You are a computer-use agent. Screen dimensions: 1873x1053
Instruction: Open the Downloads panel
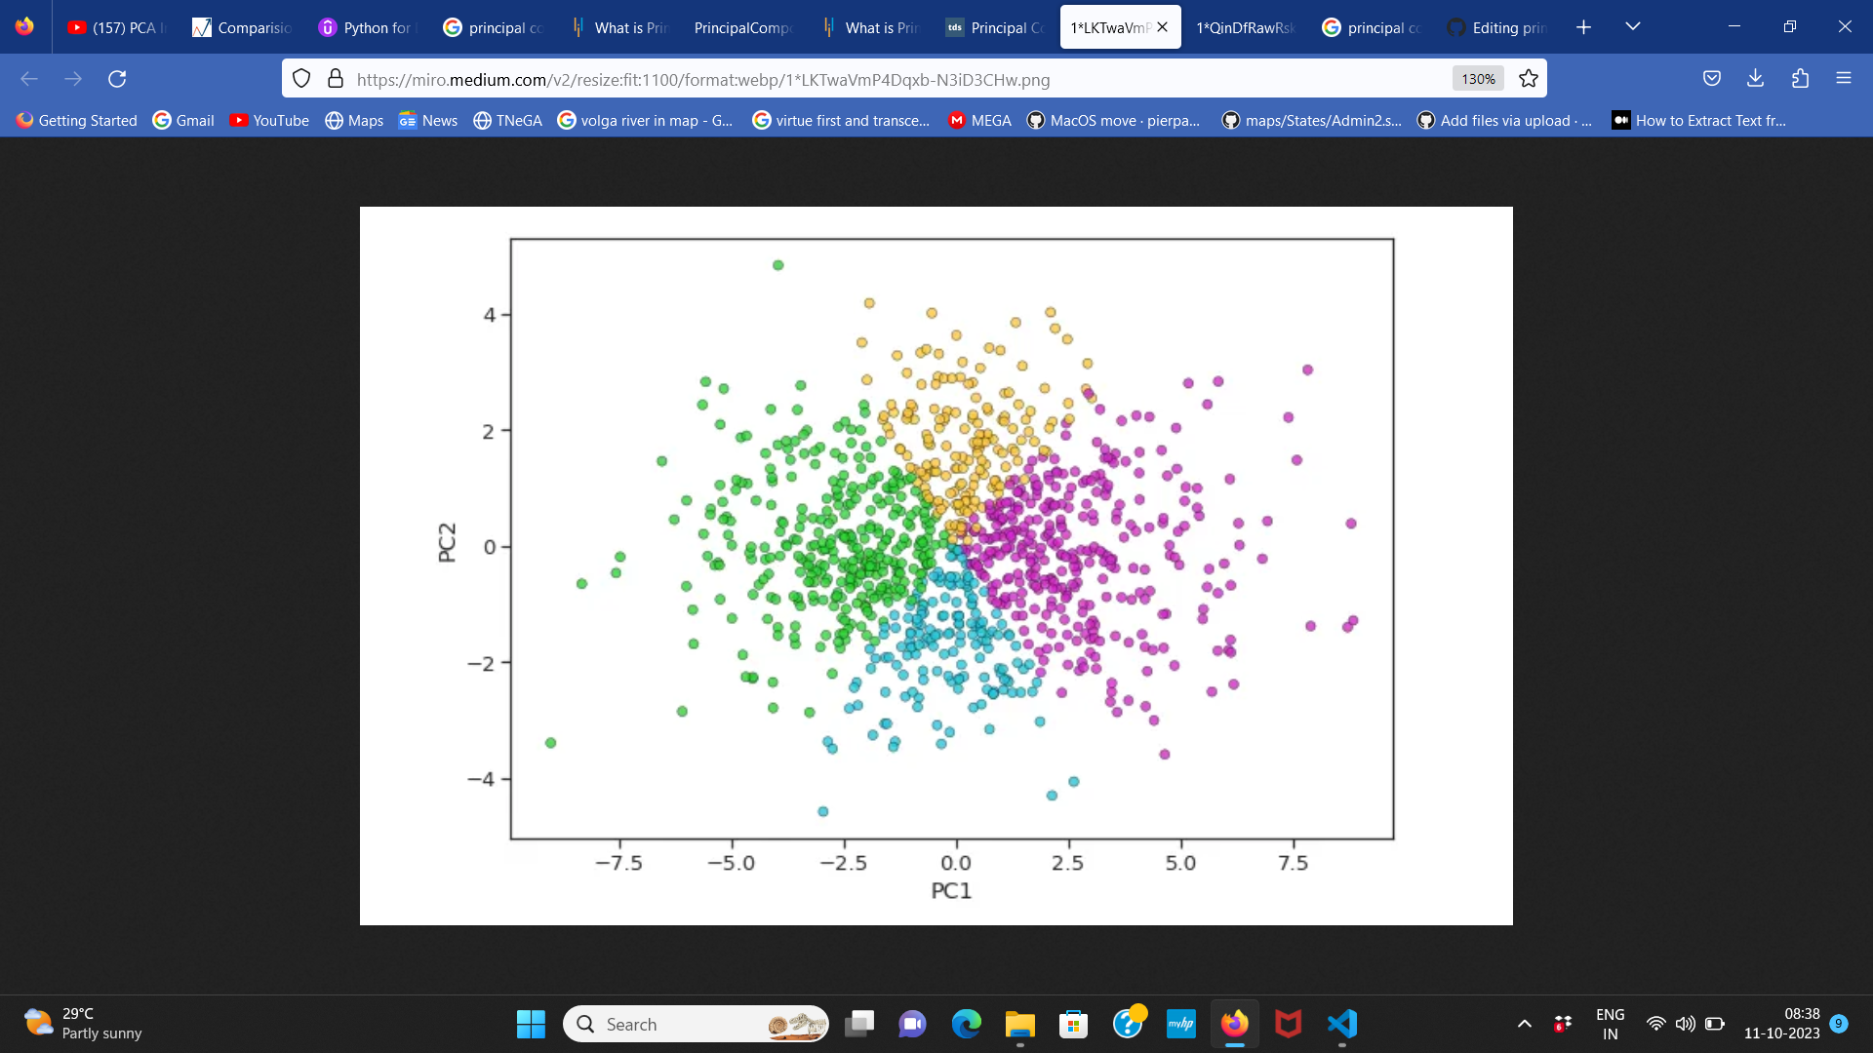[1756, 78]
